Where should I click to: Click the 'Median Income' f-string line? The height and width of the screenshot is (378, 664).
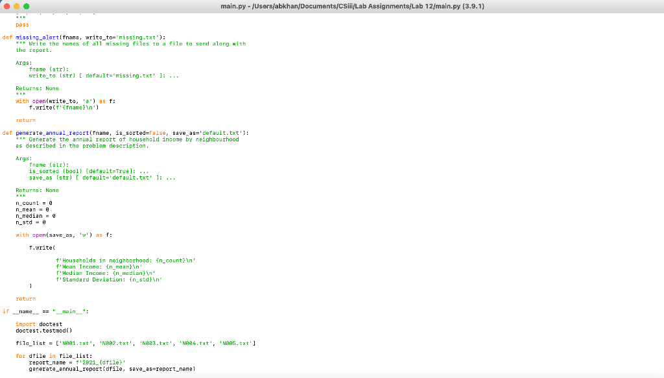click(106, 274)
